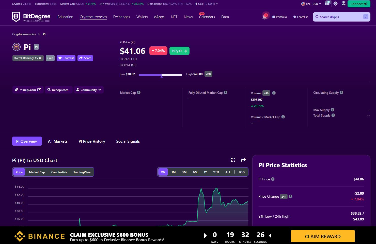The height and width of the screenshot is (244, 376).
Task: Select the YTD chart range
Action: click(216, 172)
